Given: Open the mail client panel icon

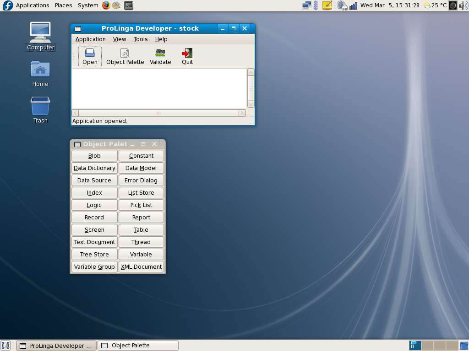Looking at the screenshot, I should click(x=116, y=5).
